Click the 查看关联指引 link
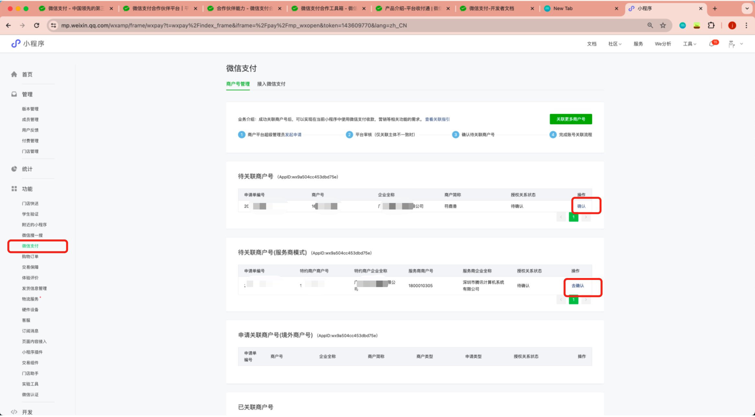The width and height of the screenshot is (755, 417). click(x=437, y=119)
